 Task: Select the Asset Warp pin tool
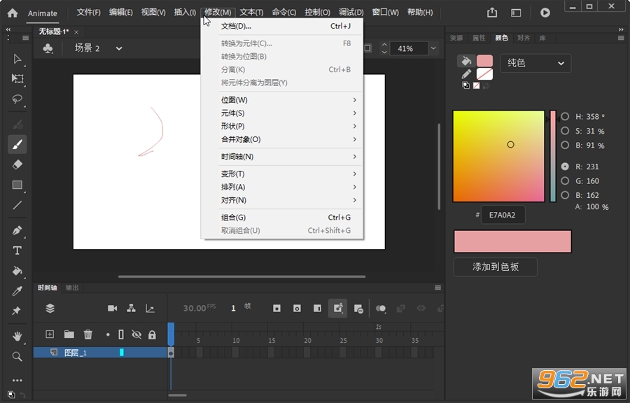pos(17,311)
